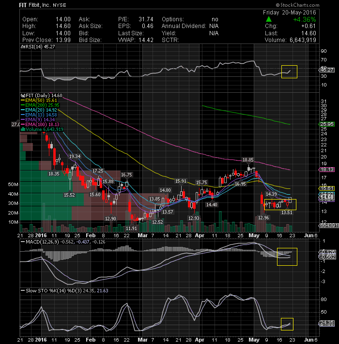The width and height of the screenshot is (339, 344).
Task: Click the dash icon beside the Slow STO label
Action: point(22,291)
